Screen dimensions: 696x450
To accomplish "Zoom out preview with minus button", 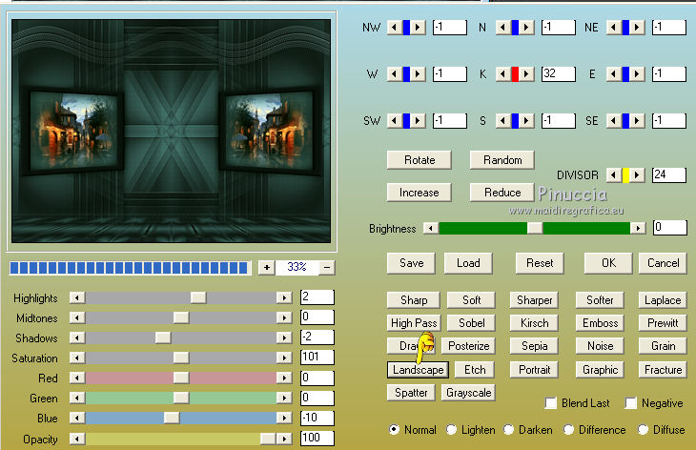I will coord(327,267).
